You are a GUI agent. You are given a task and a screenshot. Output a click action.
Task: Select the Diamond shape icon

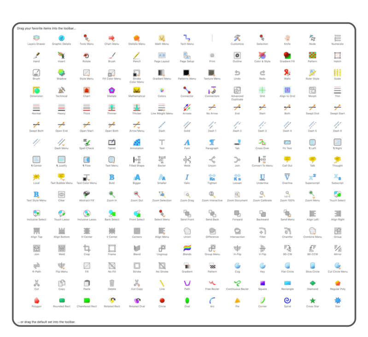tap(312, 283)
